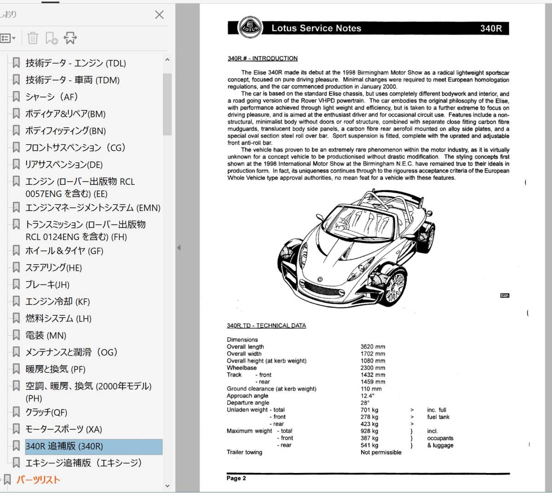Screen dimensions: 552x496
Task: Select the シャーシ（AF）bookmark
Action: pyautogui.click(x=52, y=97)
